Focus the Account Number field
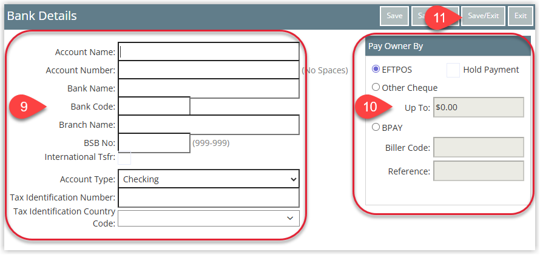Image resolution: width=540 pixels, height=255 pixels. click(x=209, y=70)
